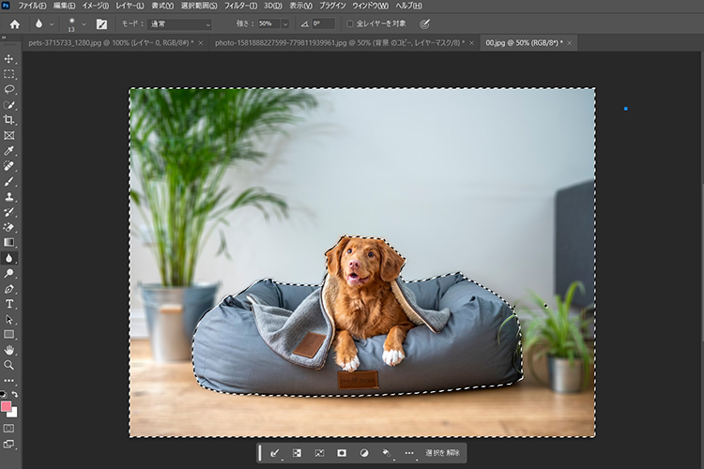Click the Home icon in options bar
The width and height of the screenshot is (704, 469).
(15, 24)
